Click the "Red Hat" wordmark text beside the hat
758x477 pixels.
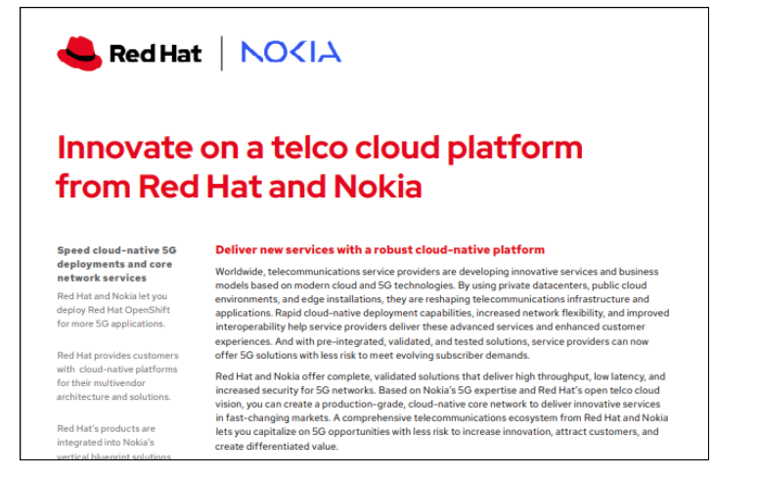click(x=156, y=53)
